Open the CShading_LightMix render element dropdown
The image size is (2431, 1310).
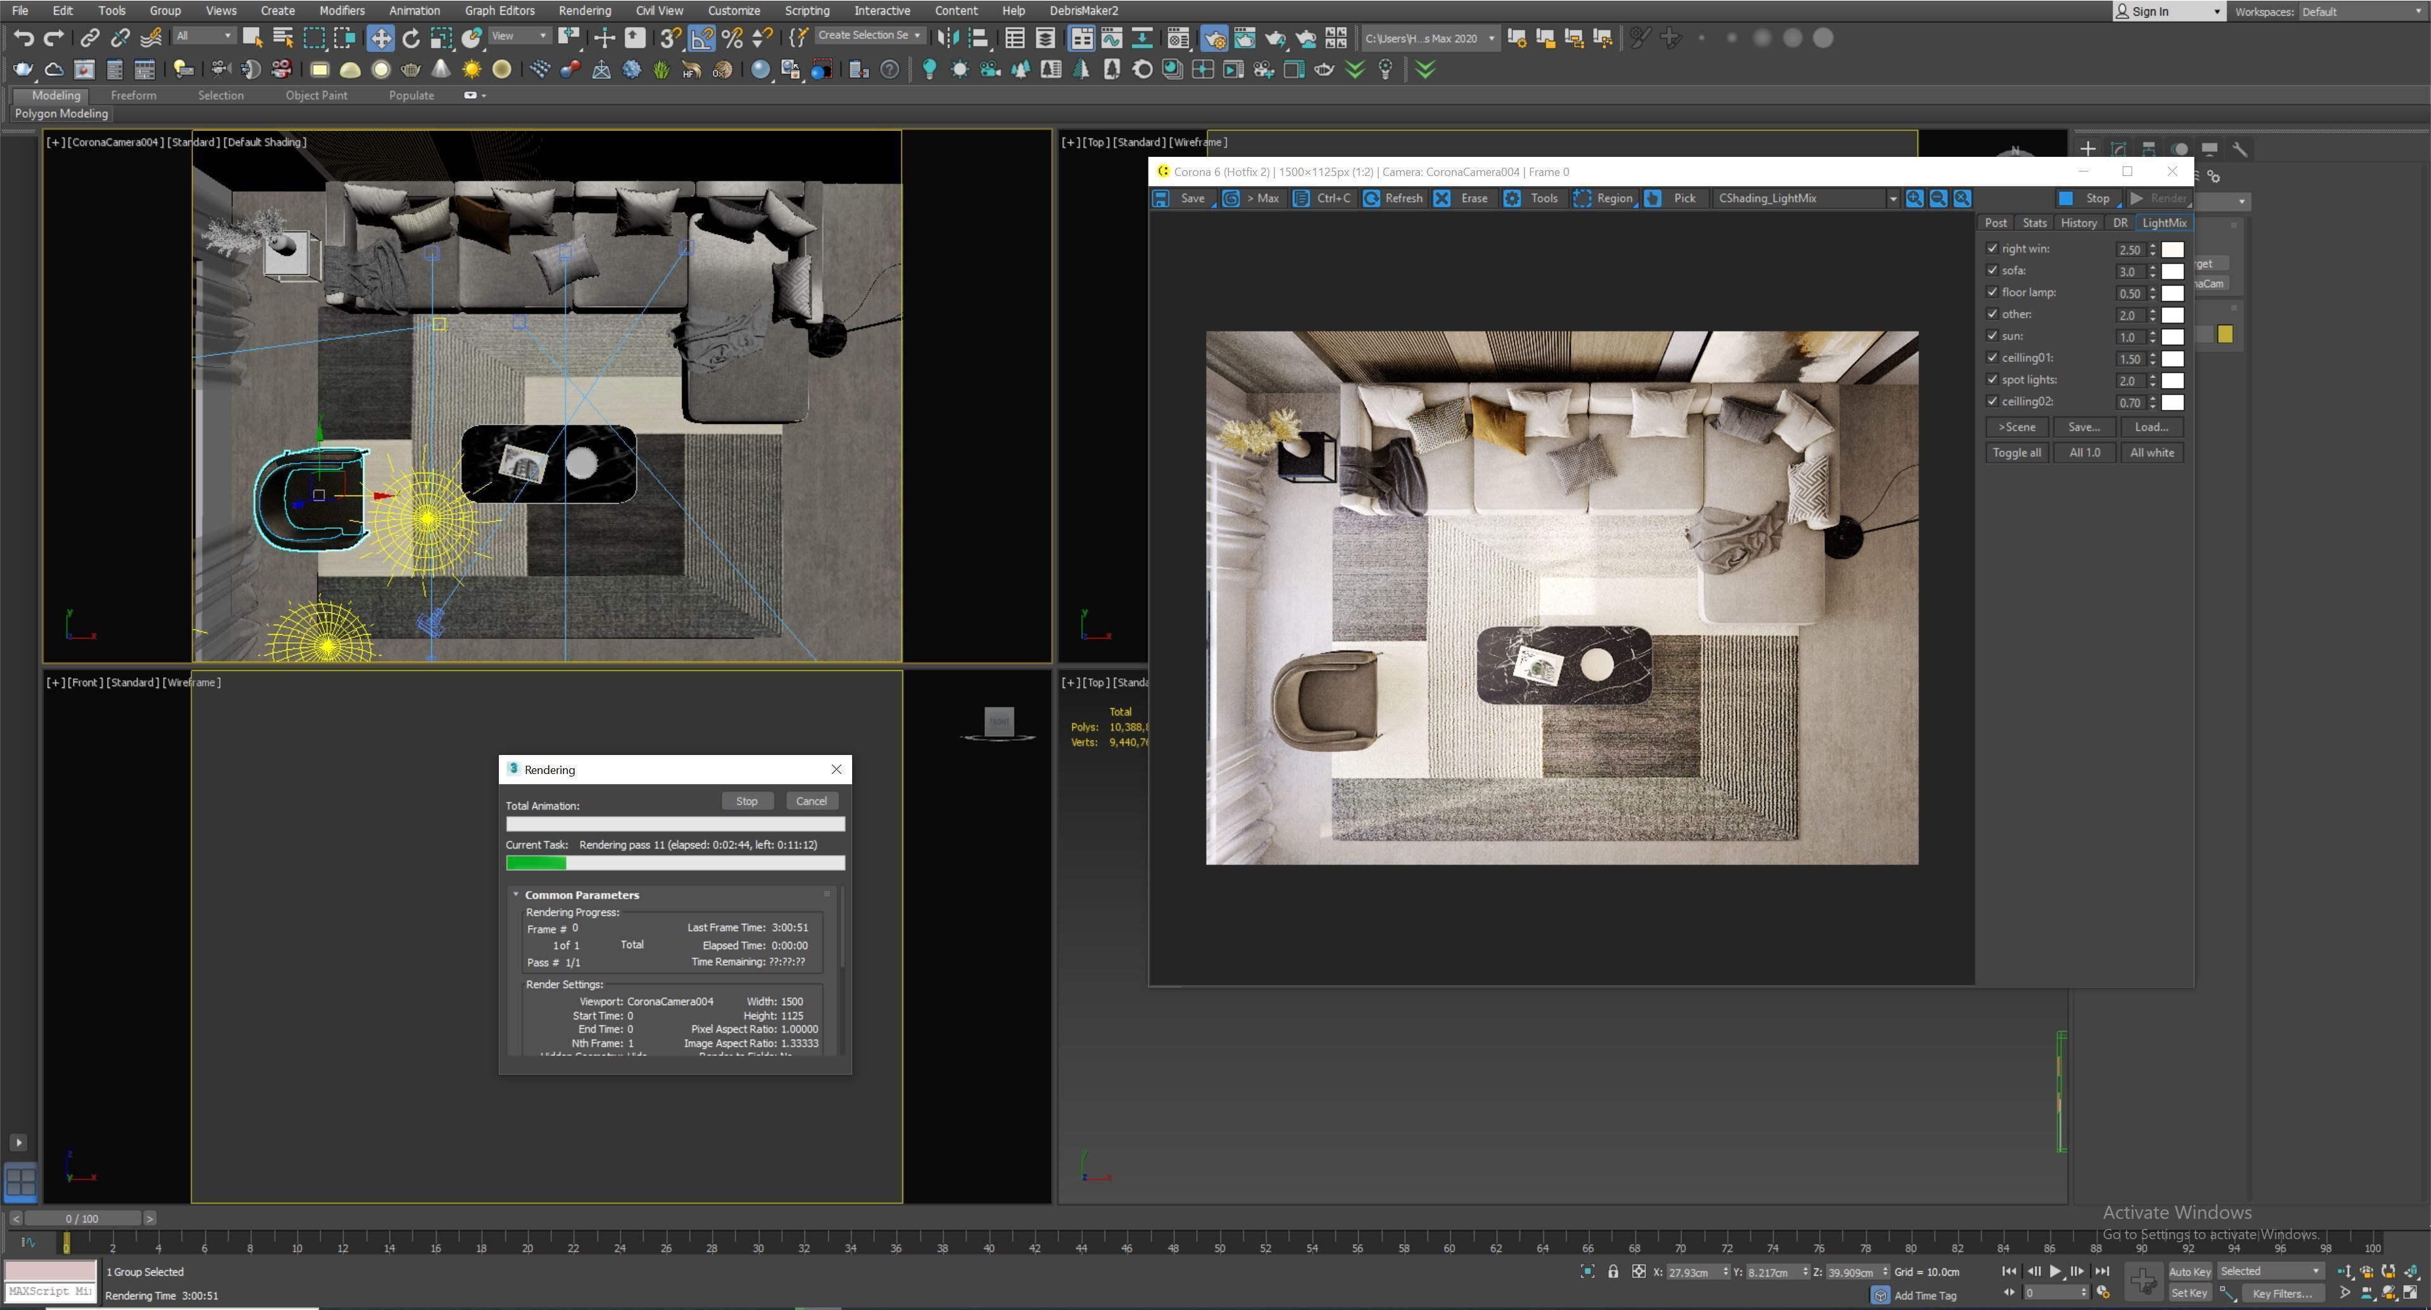tap(1892, 198)
